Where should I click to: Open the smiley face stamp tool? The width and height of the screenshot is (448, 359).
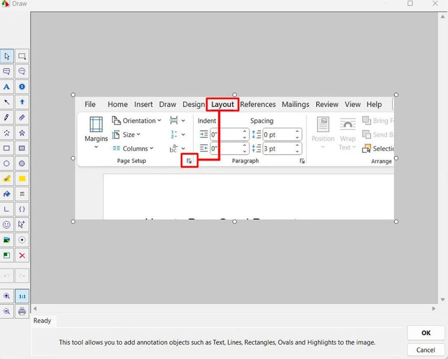(x=7, y=225)
